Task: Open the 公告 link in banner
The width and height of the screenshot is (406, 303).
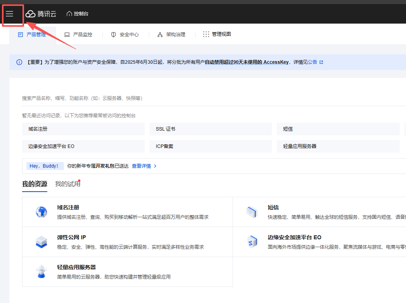Action: point(313,62)
